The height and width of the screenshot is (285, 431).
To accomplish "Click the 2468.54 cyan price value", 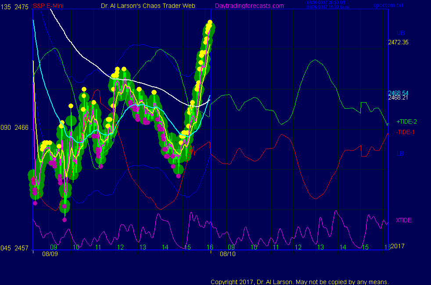I will tap(398, 93).
